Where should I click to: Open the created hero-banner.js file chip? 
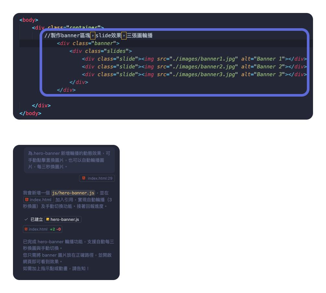[63, 219]
